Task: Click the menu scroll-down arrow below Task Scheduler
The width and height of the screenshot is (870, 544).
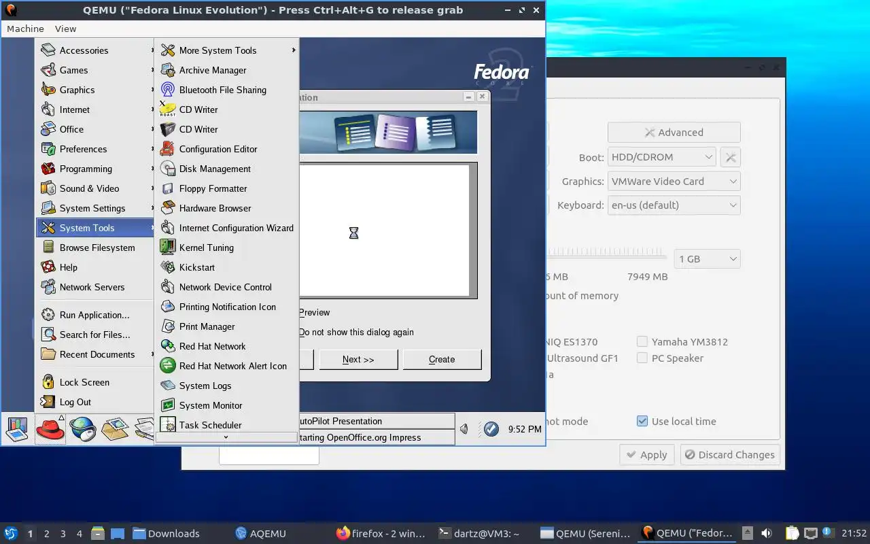Action: click(x=226, y=438)
